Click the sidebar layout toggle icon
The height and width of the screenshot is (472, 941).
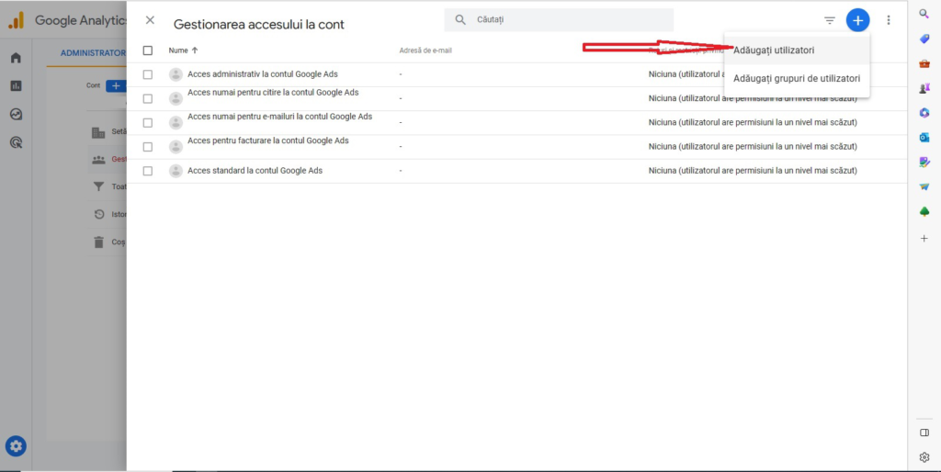(x=924, y=433)
